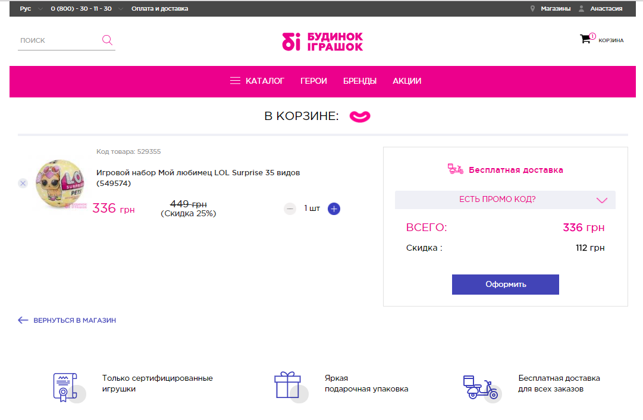Expand the ЕСТЬ ПРОМО КОД section

(x=505, y=200)
